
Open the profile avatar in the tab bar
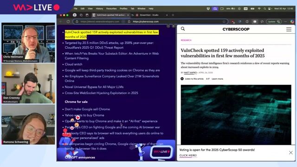coord(75,15)
